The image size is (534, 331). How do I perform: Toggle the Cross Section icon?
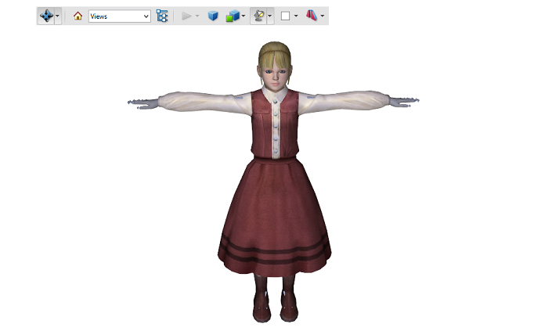pyautogui.click(x=312, y=16)
